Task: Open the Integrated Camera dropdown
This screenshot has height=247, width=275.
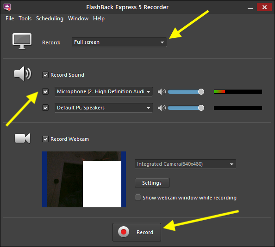Action: coord(185,164)
